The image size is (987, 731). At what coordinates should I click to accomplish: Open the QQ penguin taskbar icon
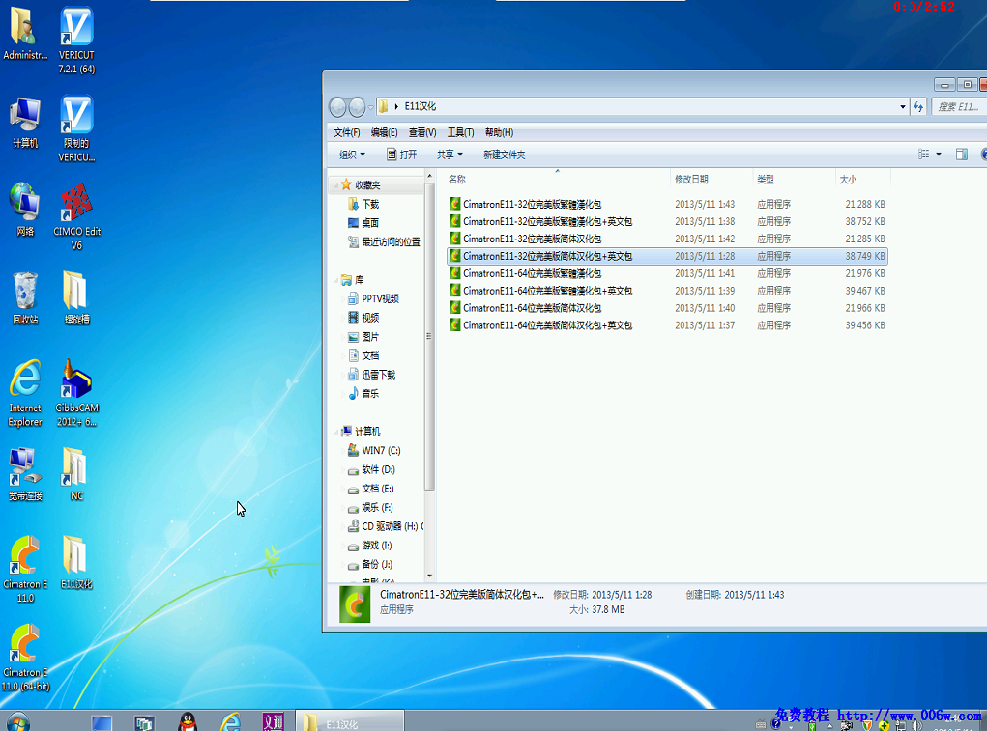187,721
